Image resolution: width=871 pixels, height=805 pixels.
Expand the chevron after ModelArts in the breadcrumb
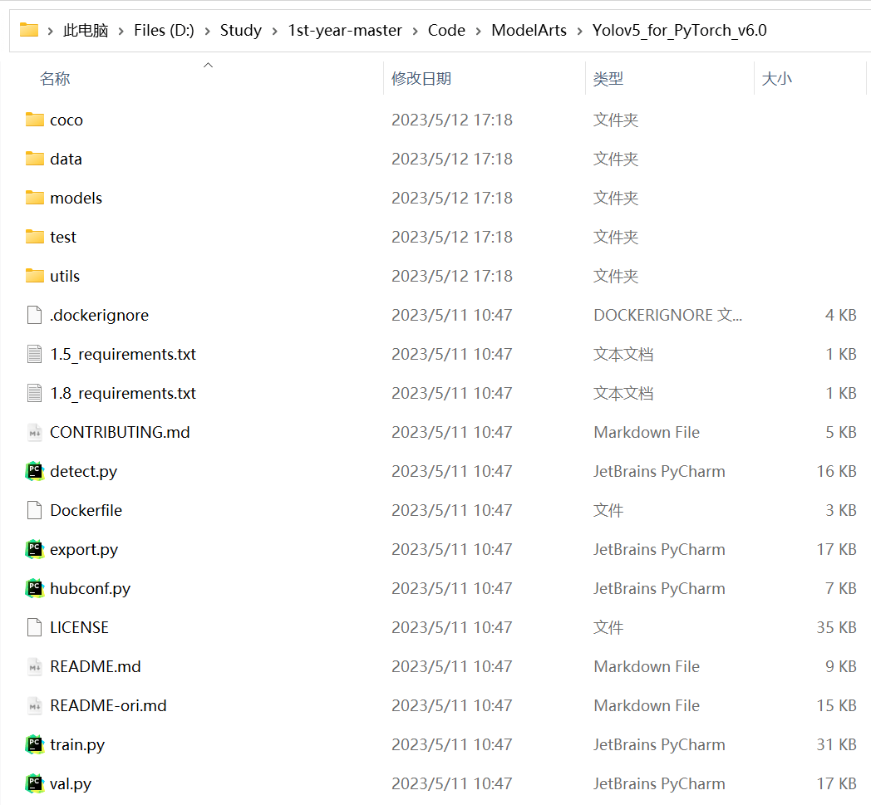580,31
